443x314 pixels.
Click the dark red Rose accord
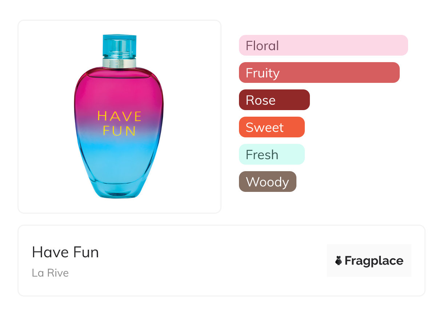pos(274,100)
